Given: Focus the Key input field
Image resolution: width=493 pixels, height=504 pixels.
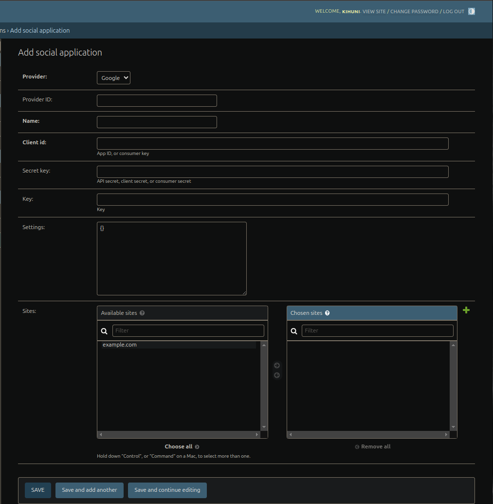Looking at the screenshot, I should tap(273, 200).
